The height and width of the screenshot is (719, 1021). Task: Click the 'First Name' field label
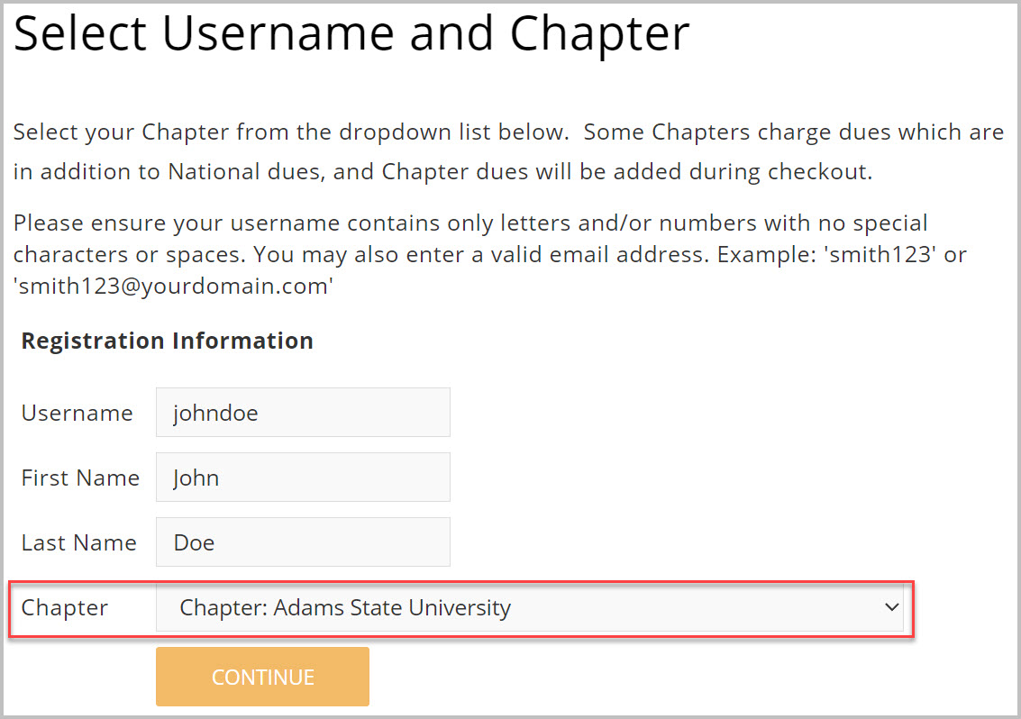coord(80,478)
